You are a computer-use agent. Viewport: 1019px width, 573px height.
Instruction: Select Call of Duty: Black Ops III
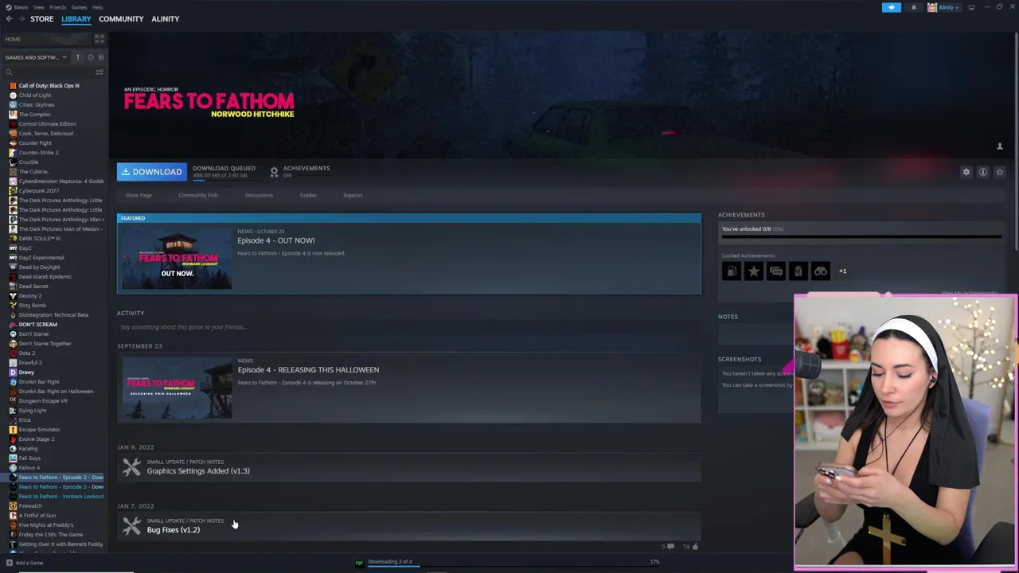[x=49, y=86]
